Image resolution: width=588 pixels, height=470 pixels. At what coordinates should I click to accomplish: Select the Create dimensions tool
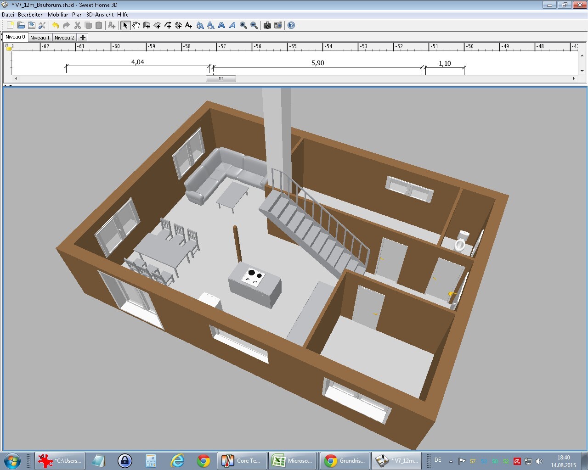pos(178,25)
